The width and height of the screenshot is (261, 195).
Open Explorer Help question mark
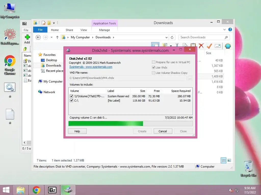tap(230, 29)
